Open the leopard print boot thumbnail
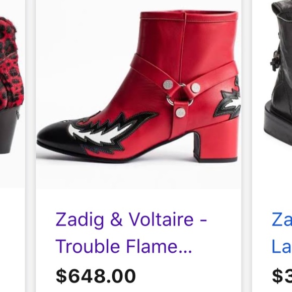Screen dimensions: 292x292 click(x=12, y=94)
